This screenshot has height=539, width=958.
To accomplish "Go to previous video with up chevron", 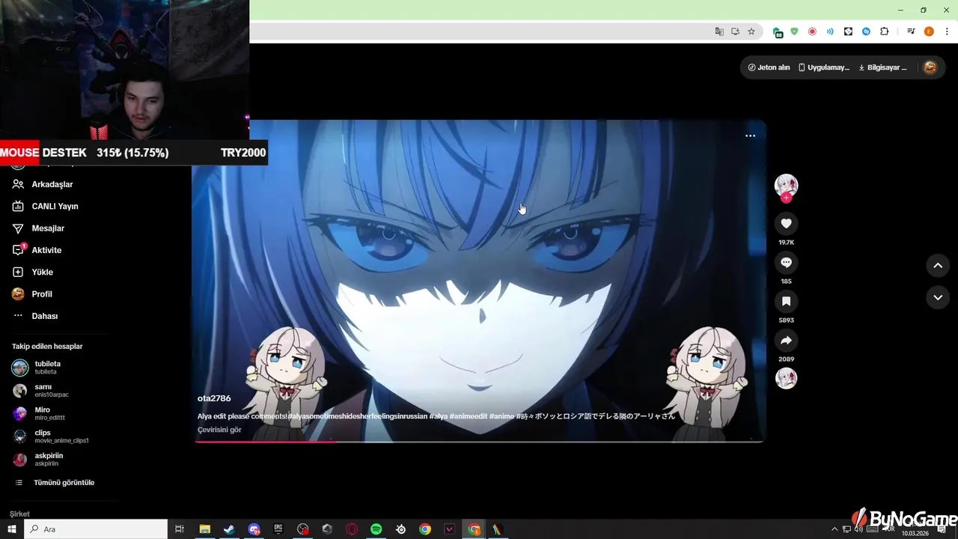I will 938,266.
